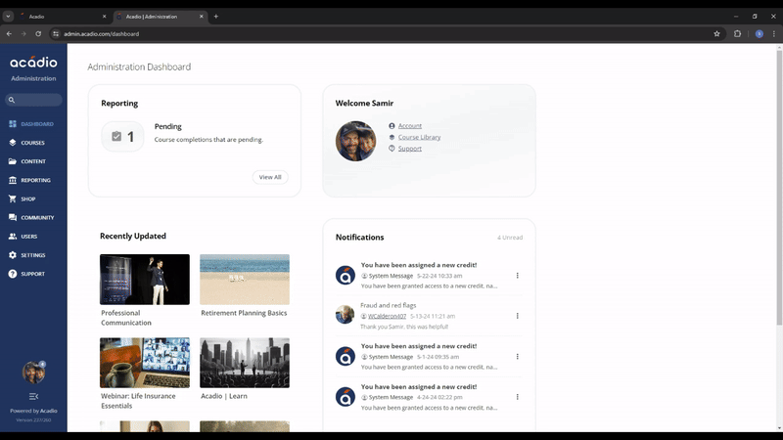Image resolution: width=783 pixels, height=440 pixels.
Task: Open the Community section
Action: point(33,217)
